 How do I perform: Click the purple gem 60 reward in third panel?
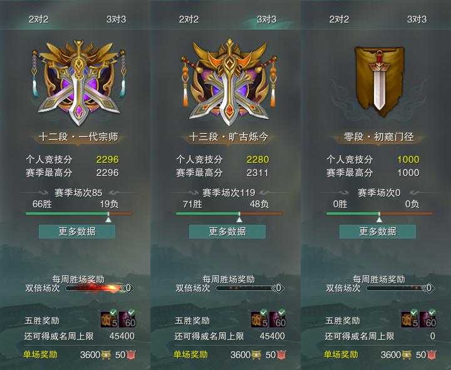tap(428, 319)
